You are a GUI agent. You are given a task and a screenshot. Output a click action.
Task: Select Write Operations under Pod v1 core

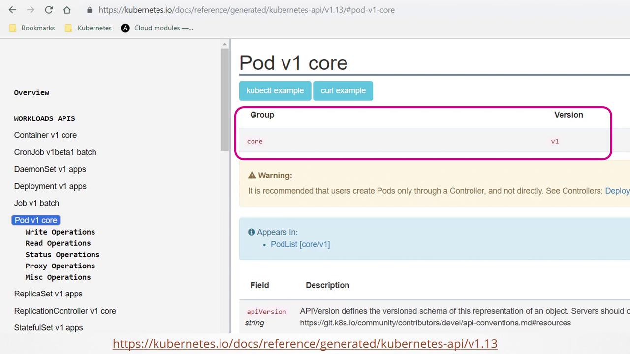[x=60, y=232]
